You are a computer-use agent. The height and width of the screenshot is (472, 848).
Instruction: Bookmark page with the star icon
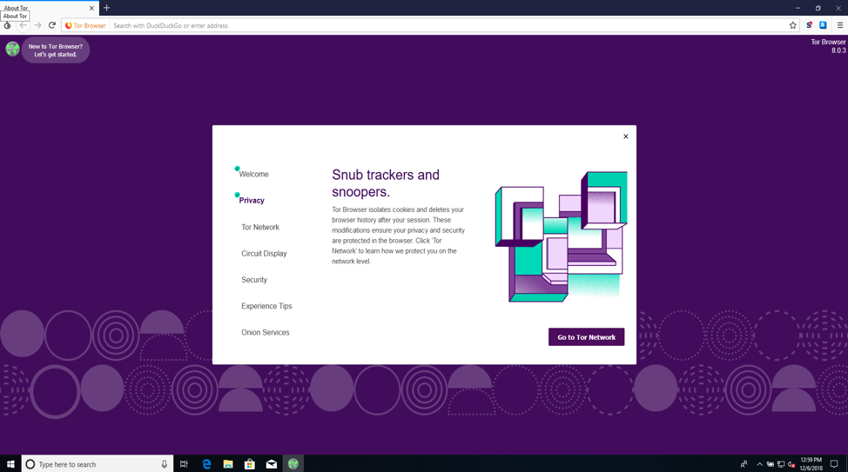click(793, 25)
